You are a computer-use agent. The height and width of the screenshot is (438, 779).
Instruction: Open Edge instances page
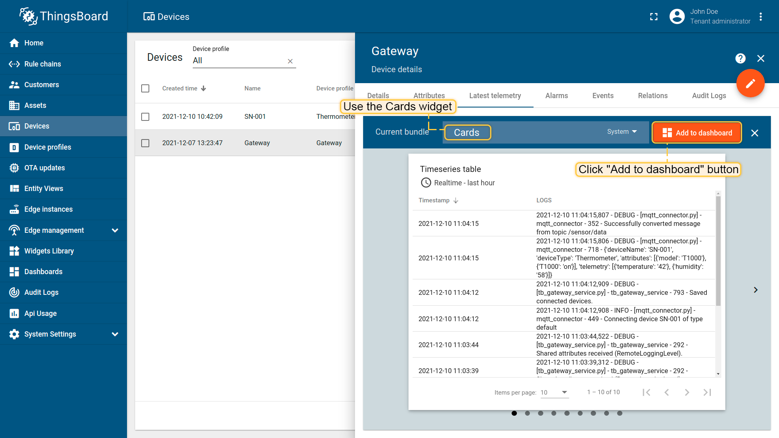[x=63, y=209]
